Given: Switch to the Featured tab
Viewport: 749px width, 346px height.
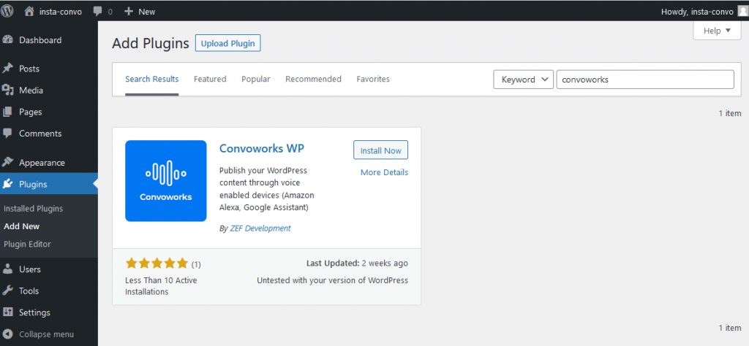Looking at the screenshot, I should [x=210, y=79].
